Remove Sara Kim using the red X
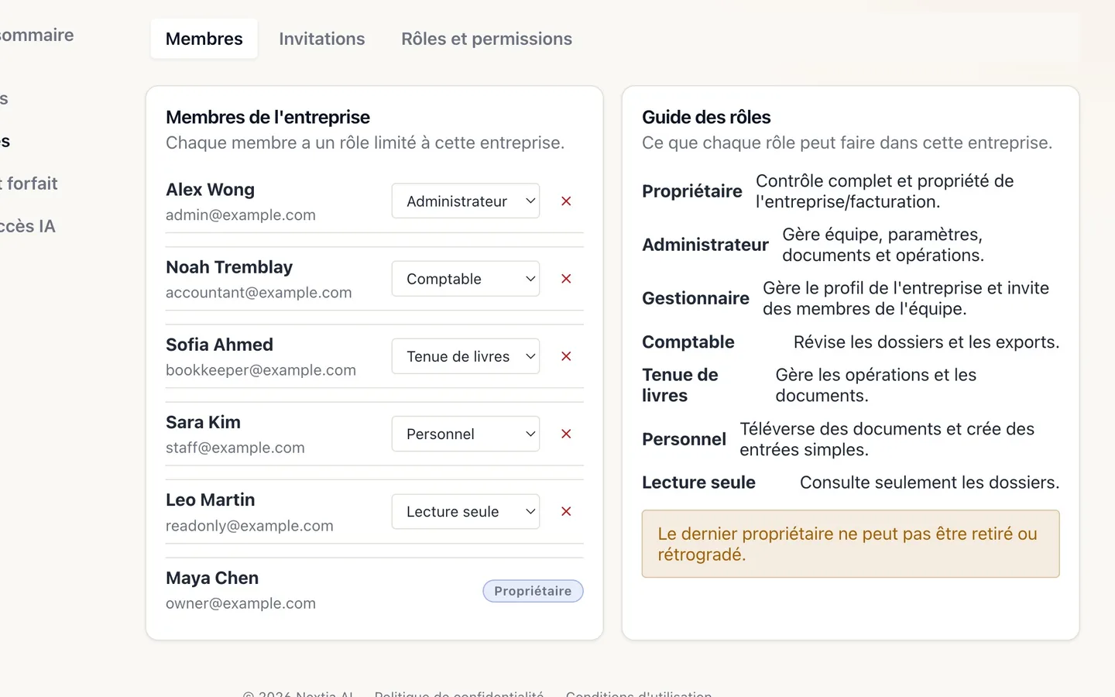 (566, 434)
